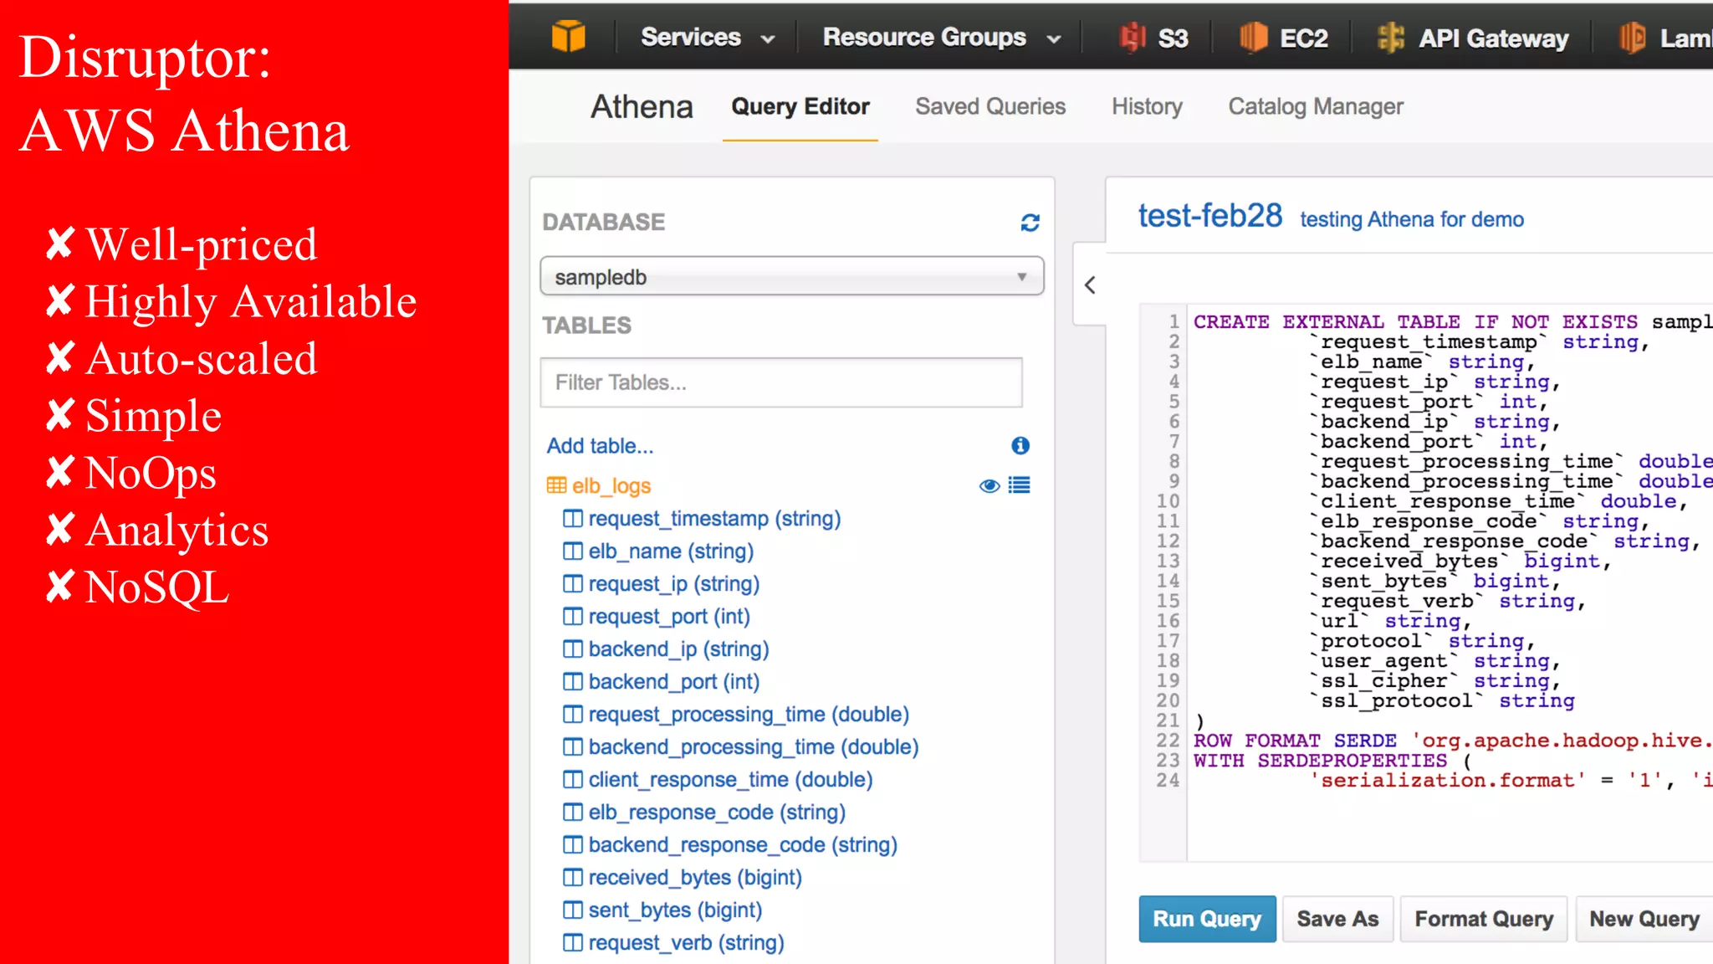Select request_processing_time (double) column
Image resolution: width=1713 pixels, height=964 pixels.
click(x=749, y=715)
